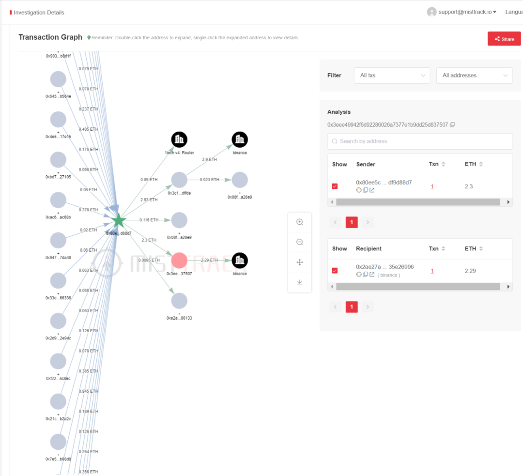Select the 1inch v4: Router node icon

[x=179, y=139]
